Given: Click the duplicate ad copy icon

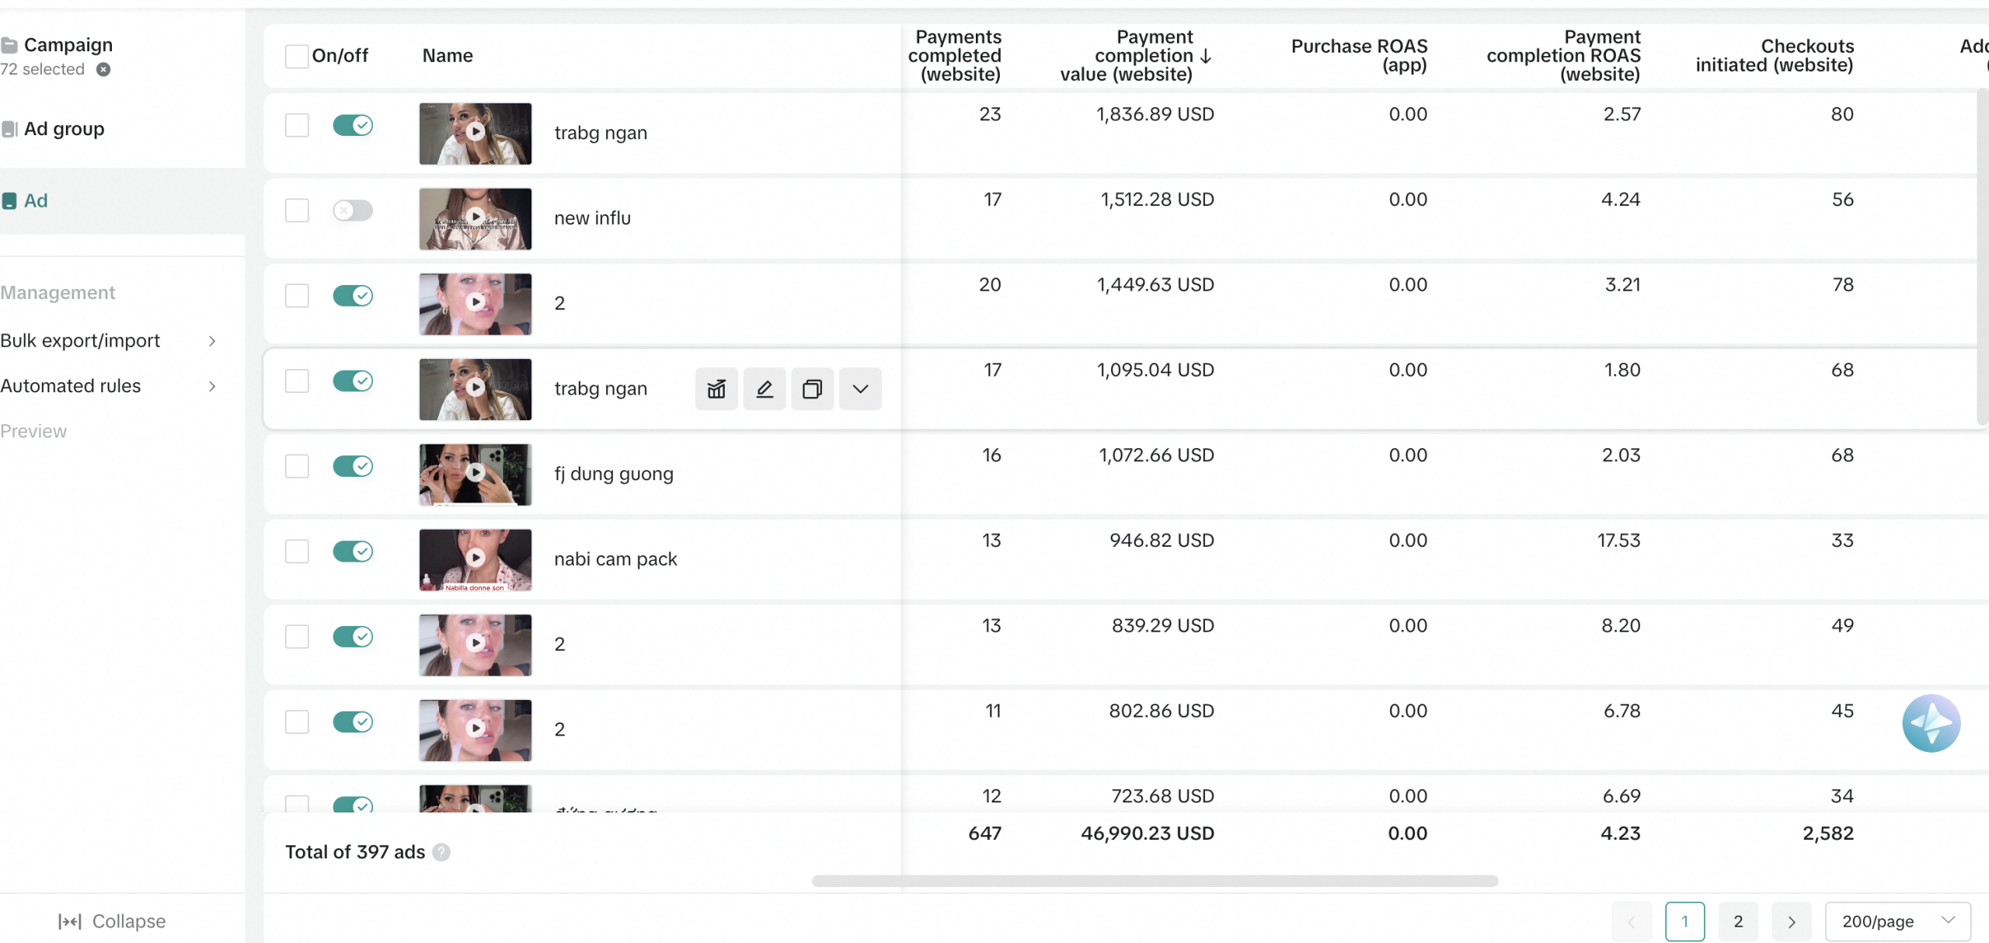Looking at the screenshot, I should [812, 388].
